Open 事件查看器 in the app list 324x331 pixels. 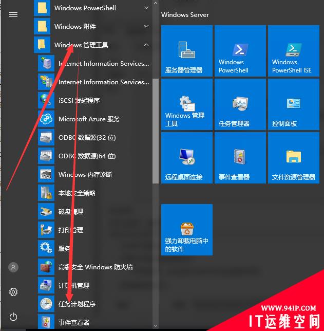[95, 322]
